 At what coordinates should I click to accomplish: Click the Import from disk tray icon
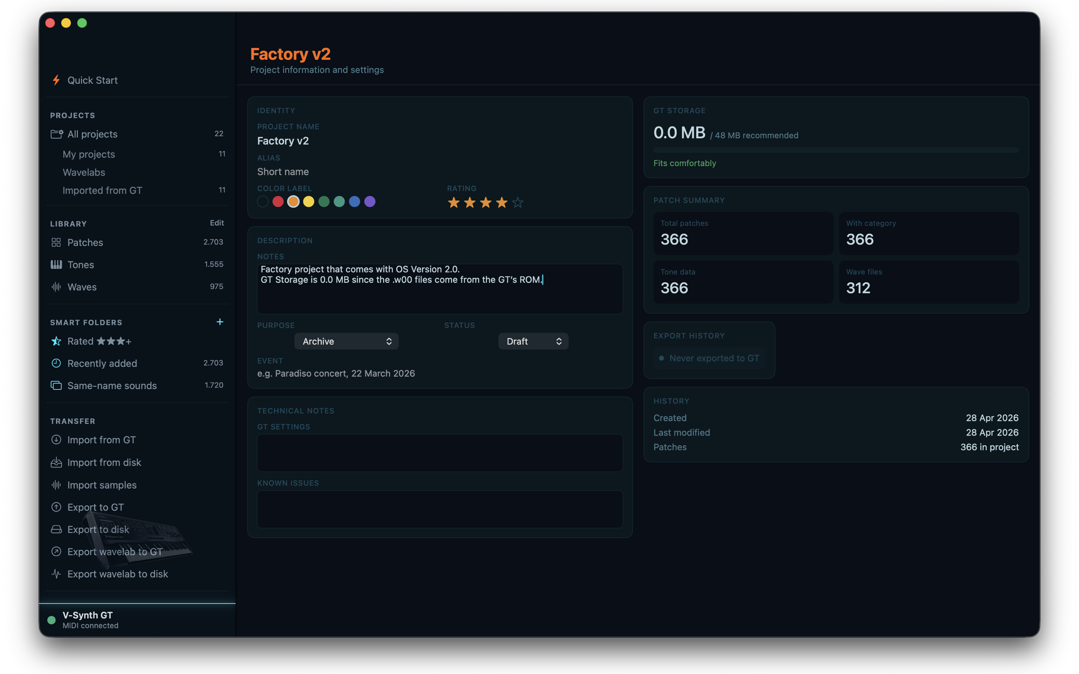point(56,463)
